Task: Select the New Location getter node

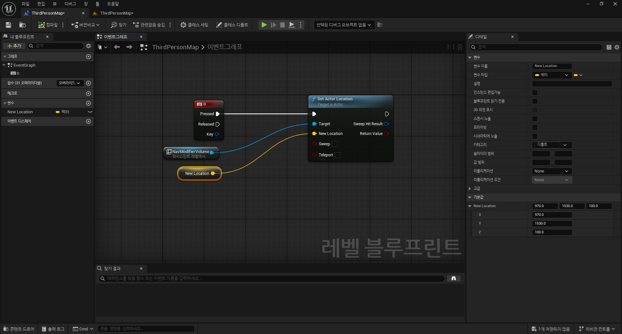Action: coord(200,173)
